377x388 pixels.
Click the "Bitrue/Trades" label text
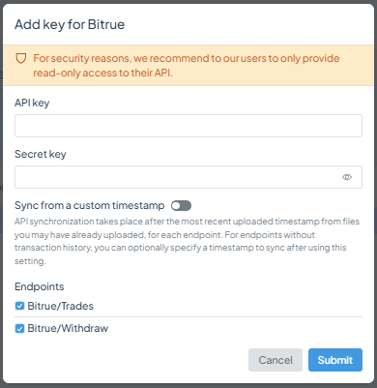click(60, 306)
